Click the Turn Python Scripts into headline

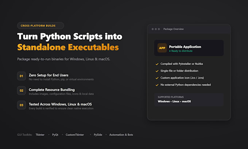[70, 37]
